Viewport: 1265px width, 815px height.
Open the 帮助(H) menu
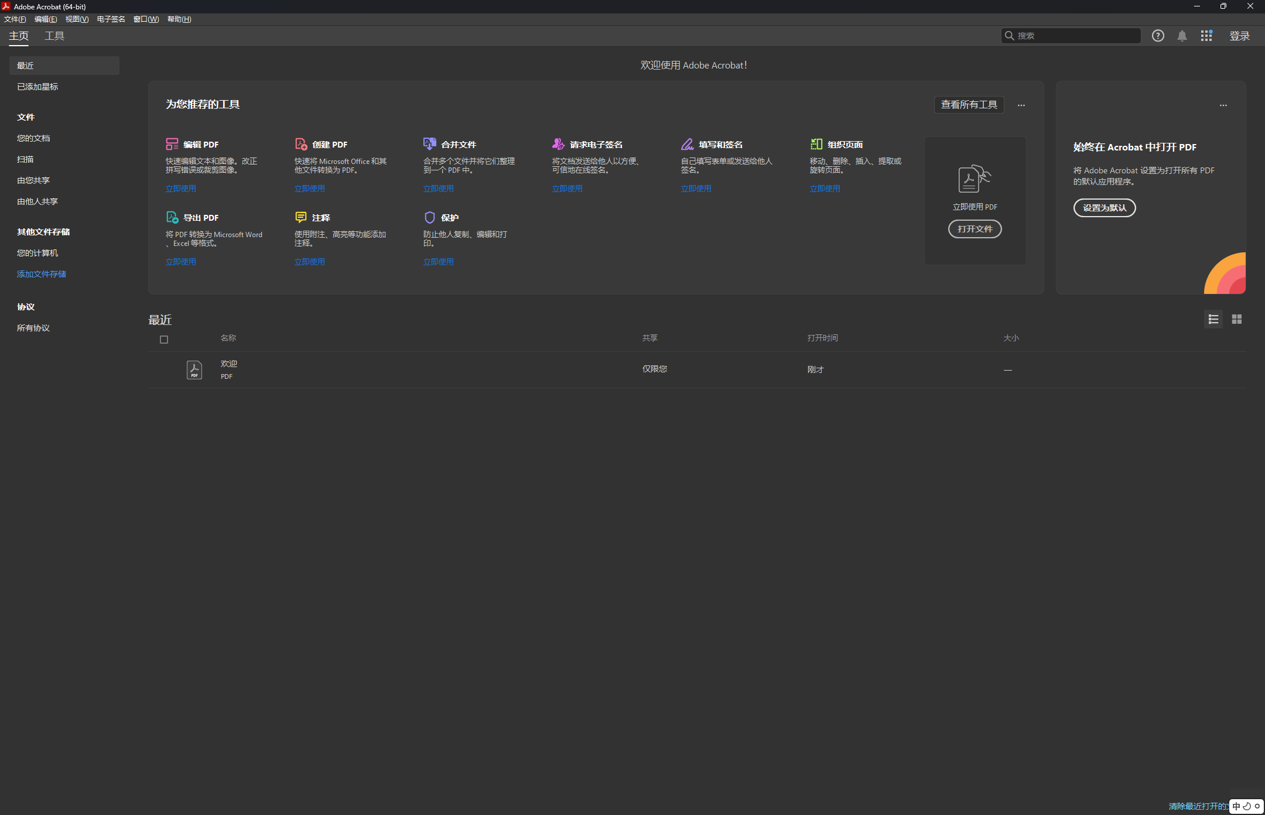[179, 19]
